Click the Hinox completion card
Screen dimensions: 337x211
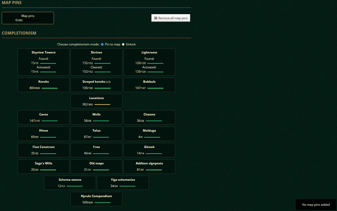click(43, 134)
